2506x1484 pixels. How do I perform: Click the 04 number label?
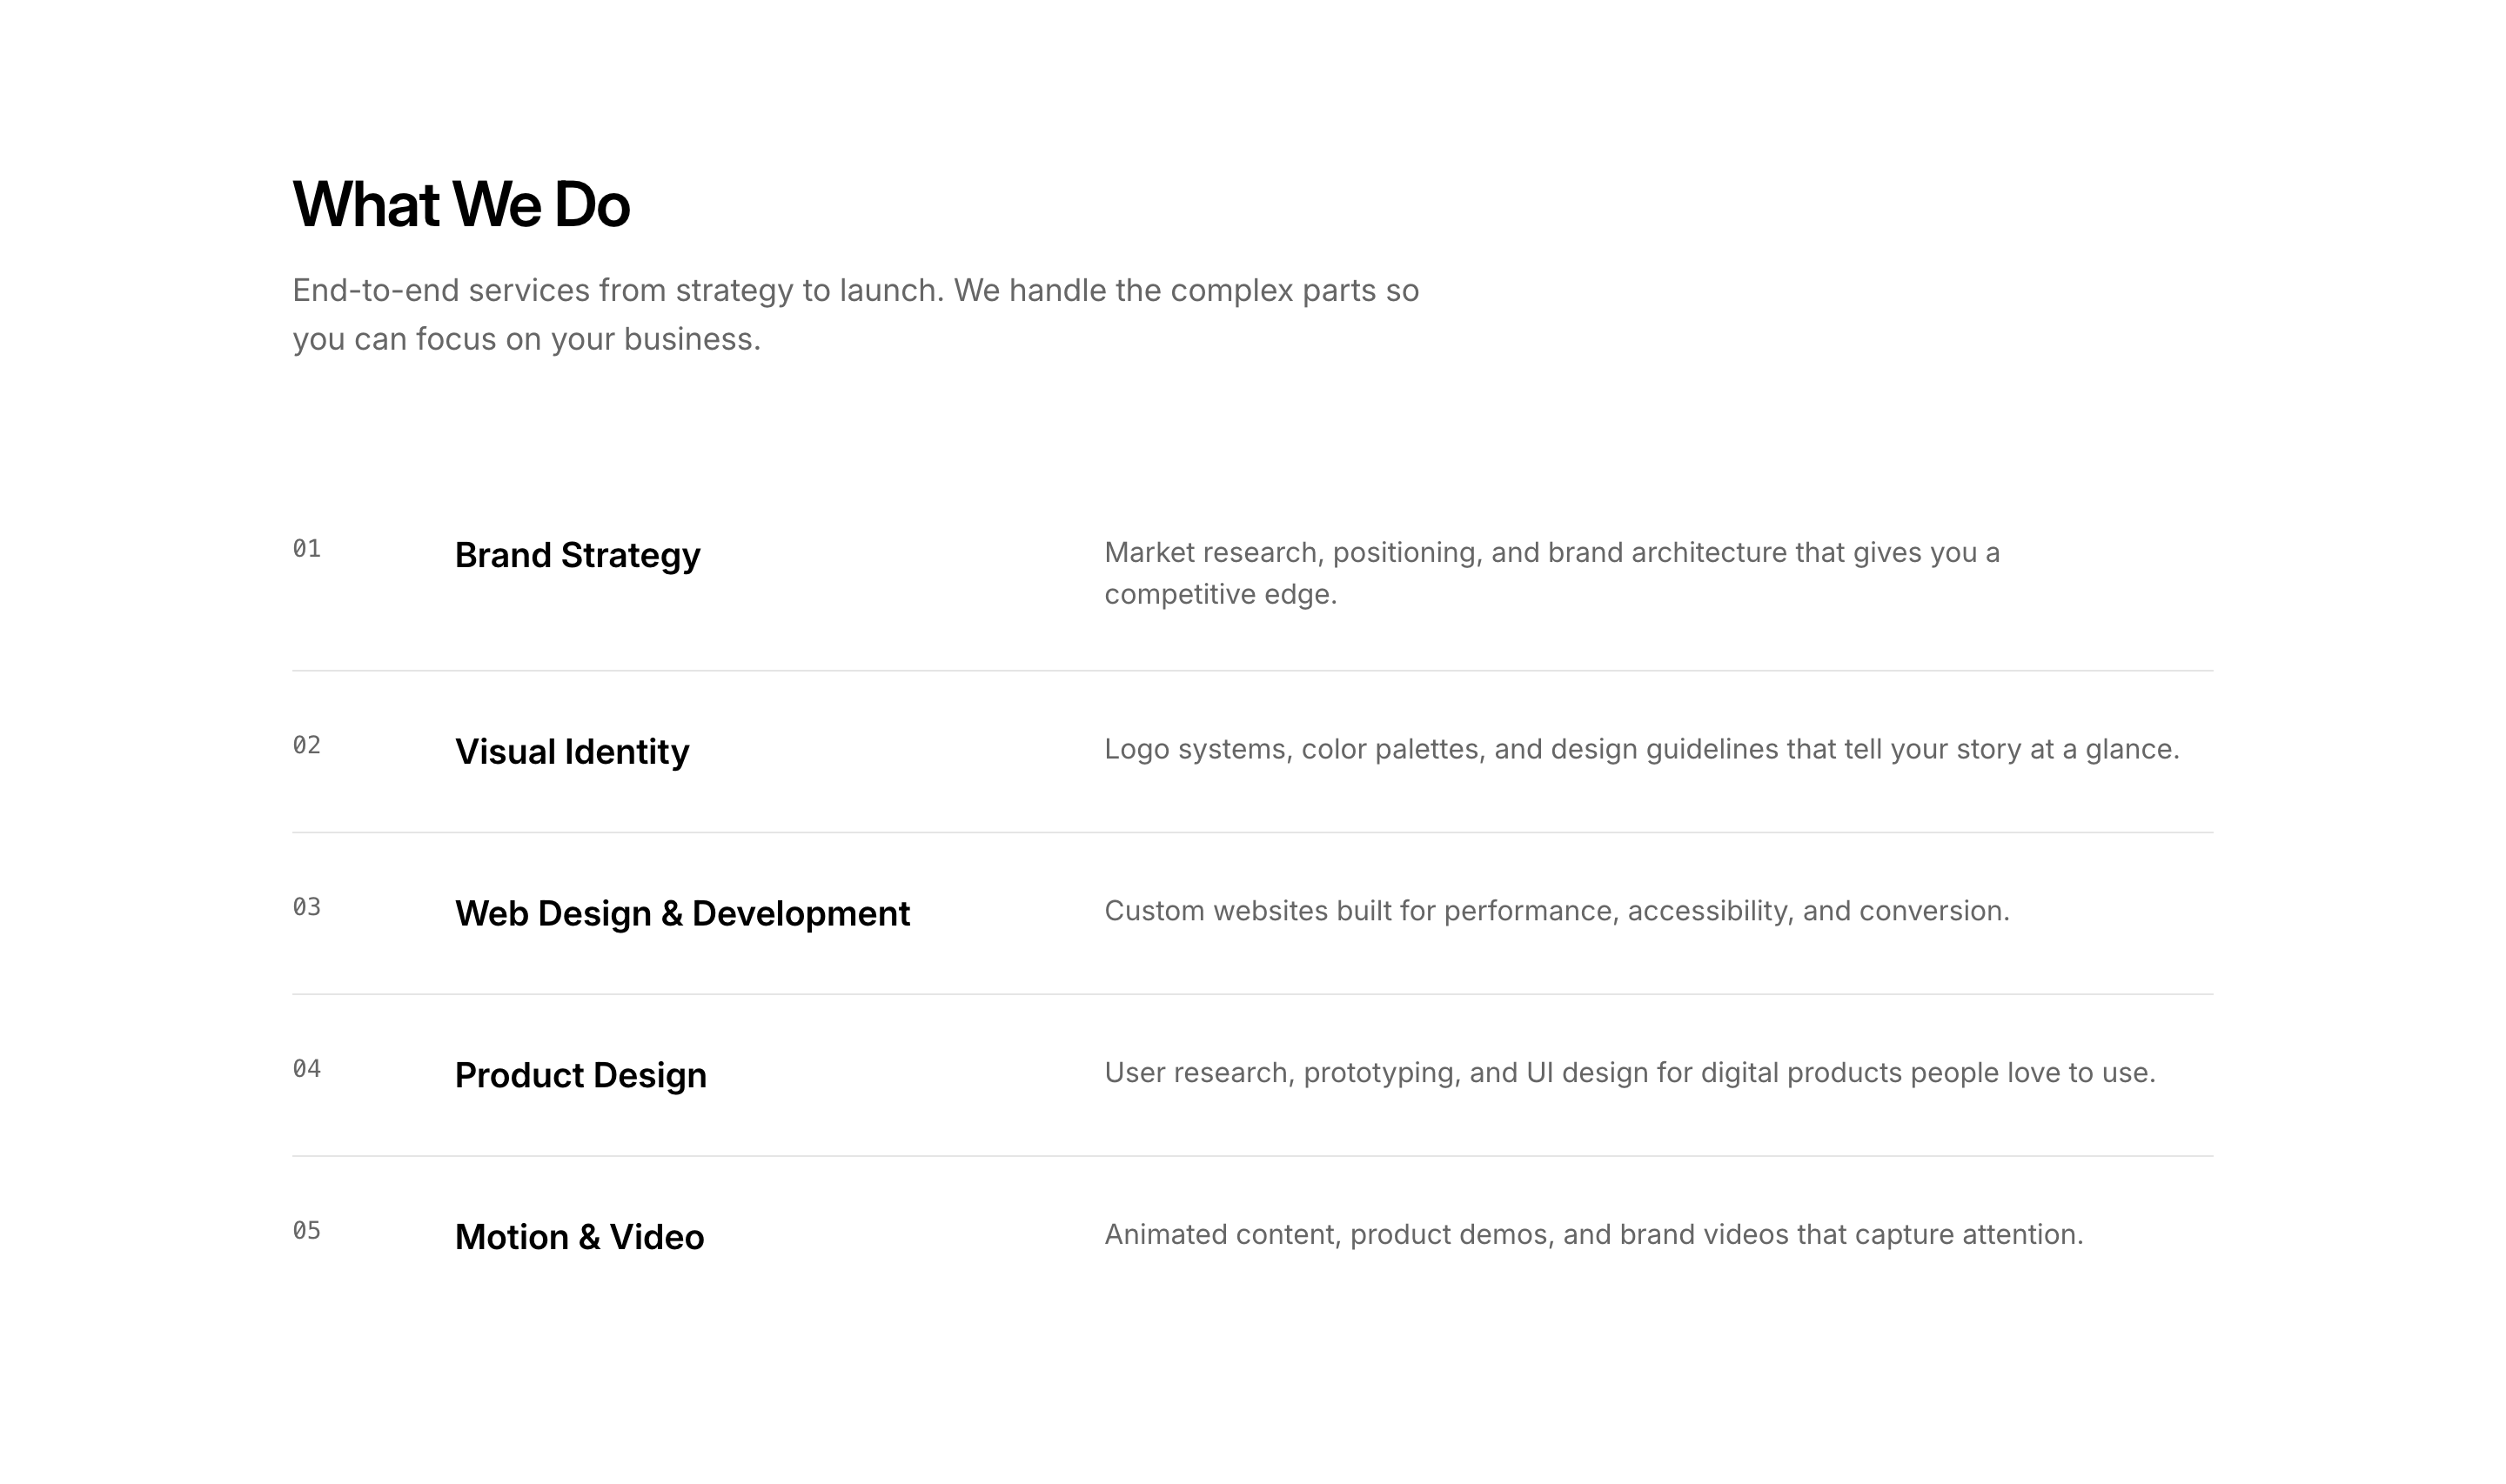307,1070
